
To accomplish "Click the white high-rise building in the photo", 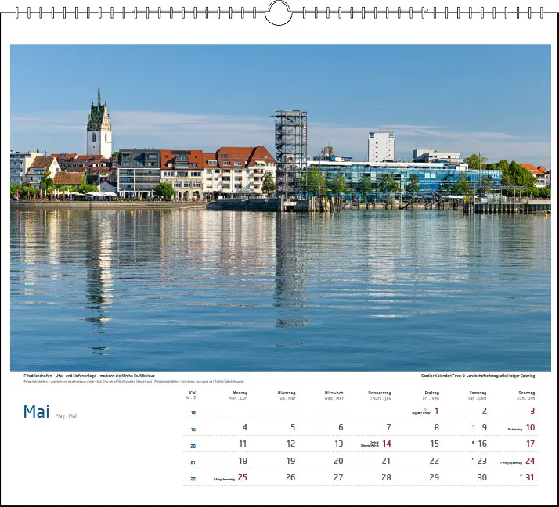I will [381, 146].
